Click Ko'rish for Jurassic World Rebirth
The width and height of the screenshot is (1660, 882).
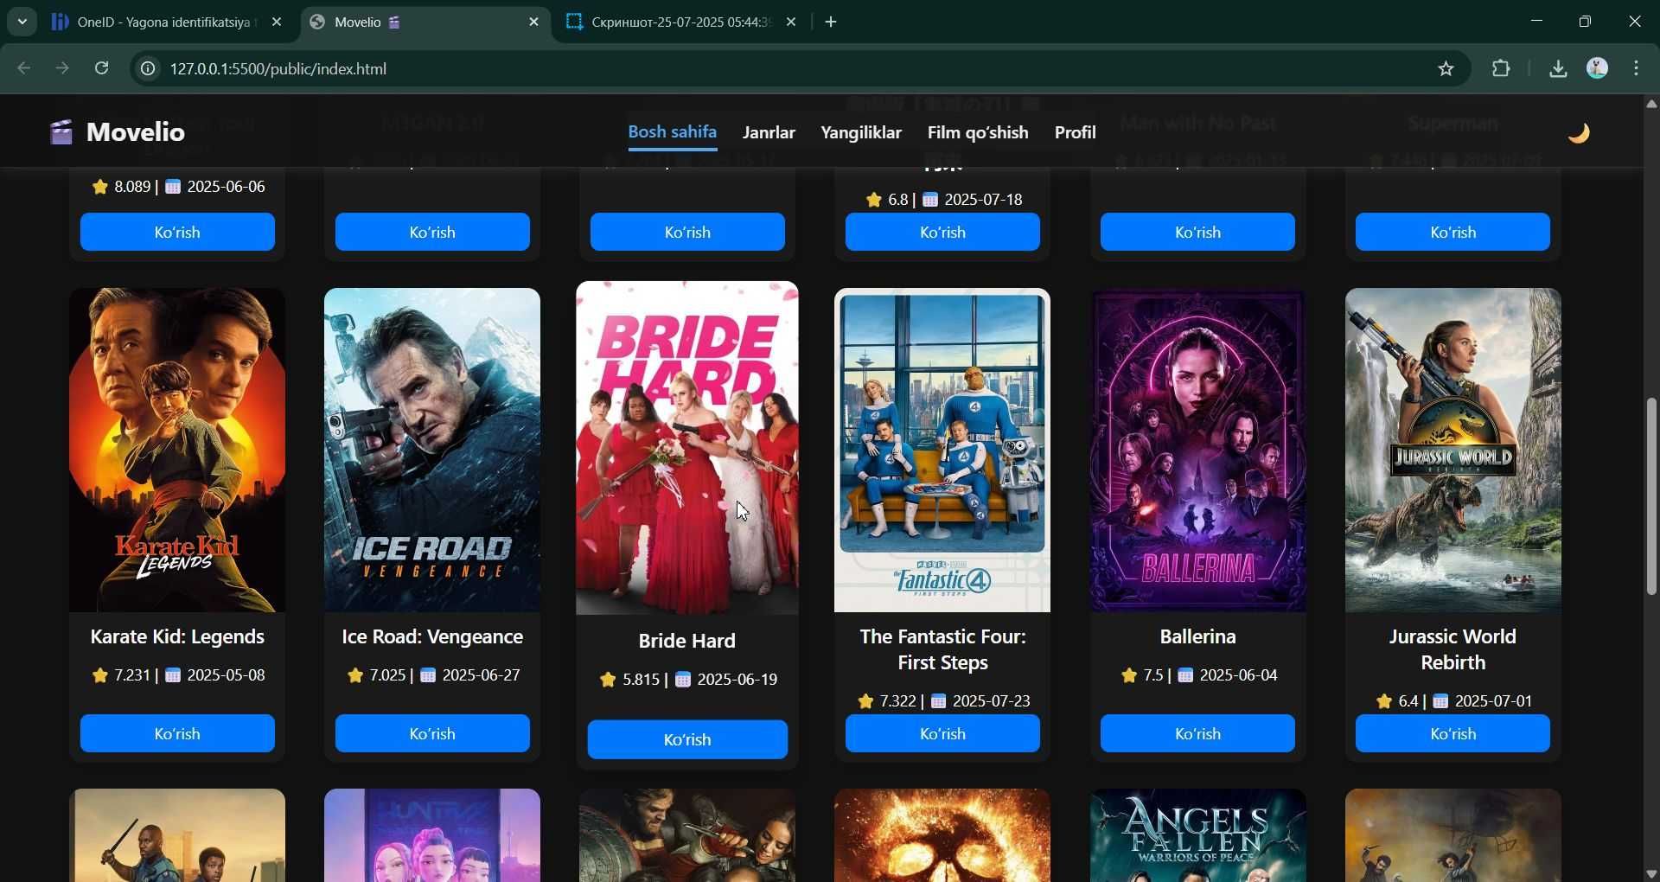click(1452, 733)
